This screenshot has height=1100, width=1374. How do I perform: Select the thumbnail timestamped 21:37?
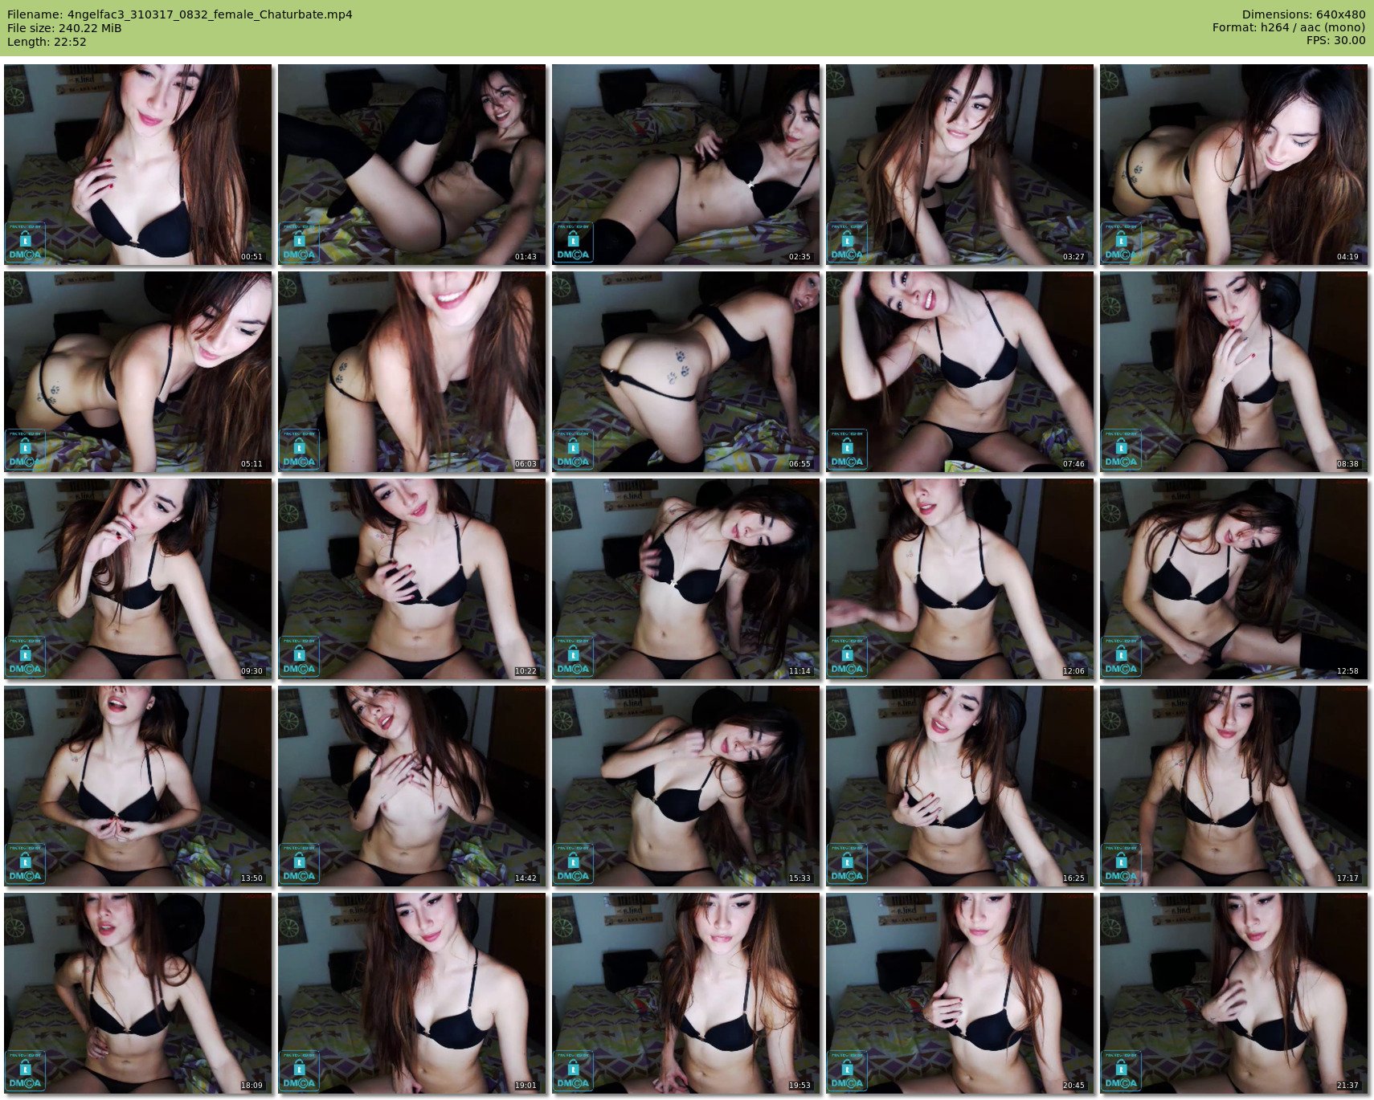tap(1233, 993)
